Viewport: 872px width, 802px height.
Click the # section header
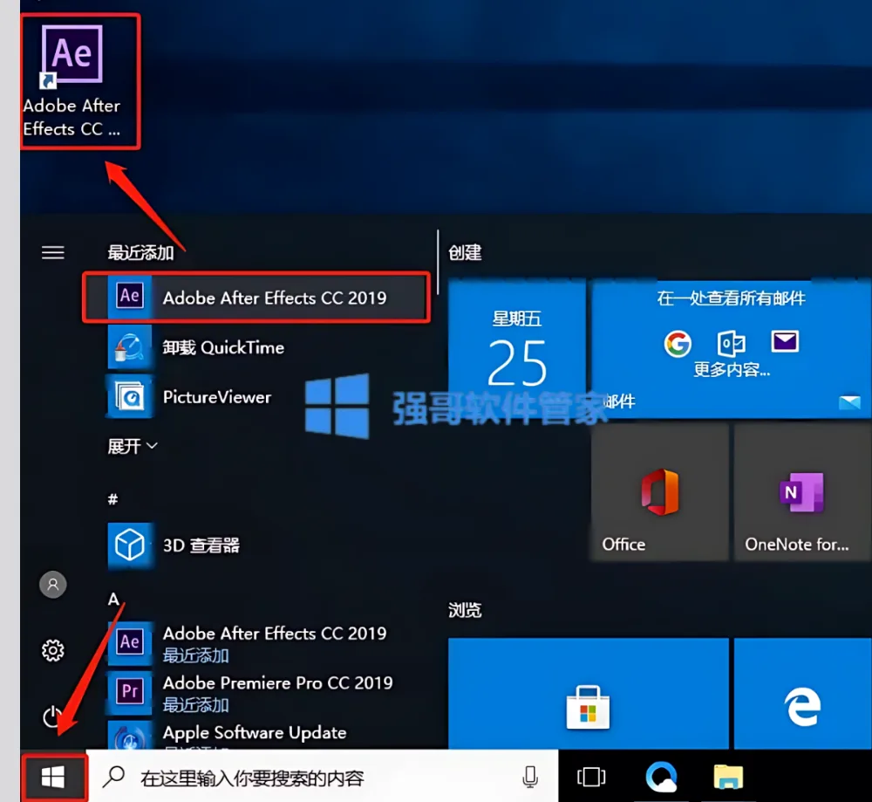112,499
